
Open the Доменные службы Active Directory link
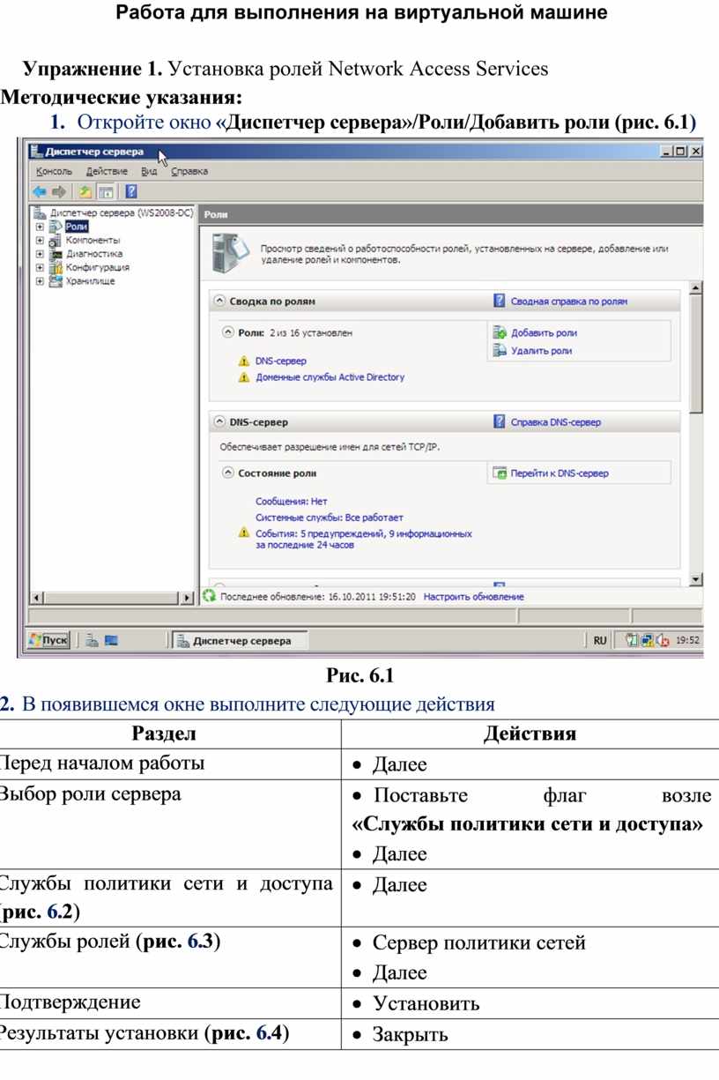tap(330, 377)
